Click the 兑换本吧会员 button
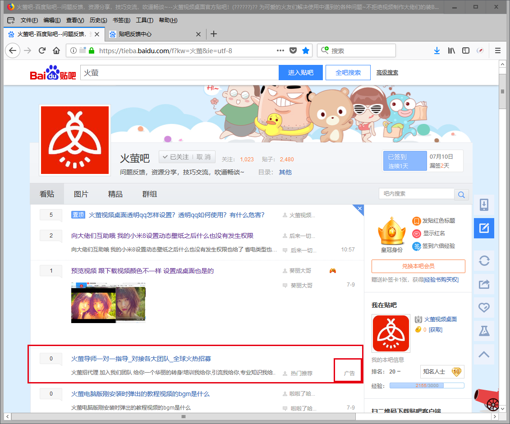The height and width of the screenshot is (424, 510). click(x=418, y=266)
